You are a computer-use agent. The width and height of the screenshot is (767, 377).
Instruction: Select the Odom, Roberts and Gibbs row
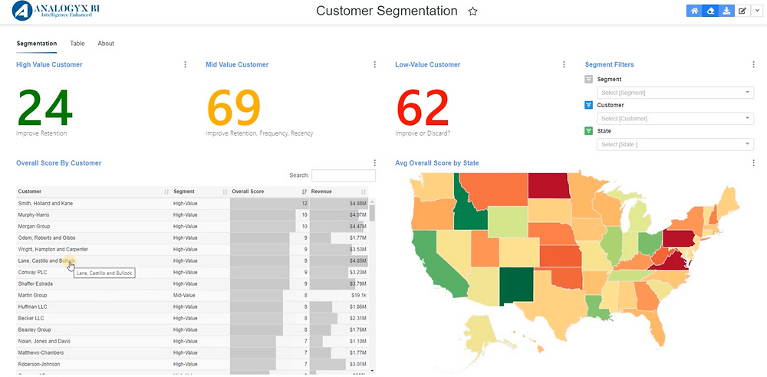point(193,238)
